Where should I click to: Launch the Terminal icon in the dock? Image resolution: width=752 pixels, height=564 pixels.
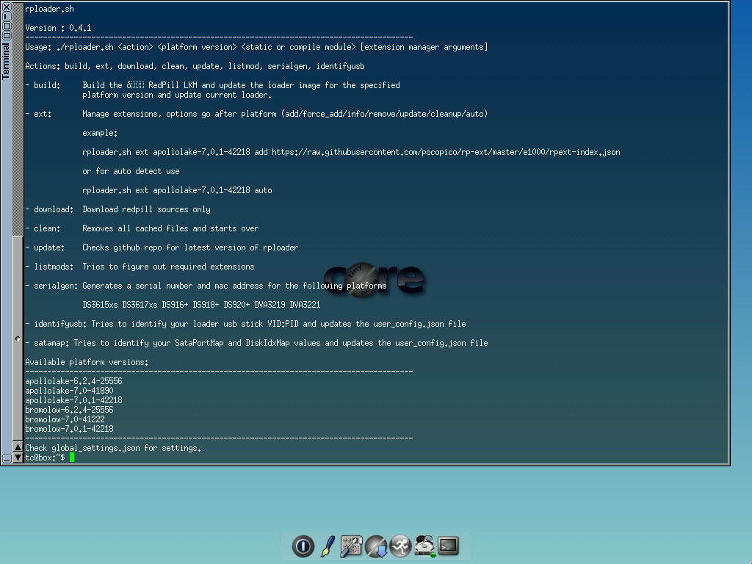point(448,546)
